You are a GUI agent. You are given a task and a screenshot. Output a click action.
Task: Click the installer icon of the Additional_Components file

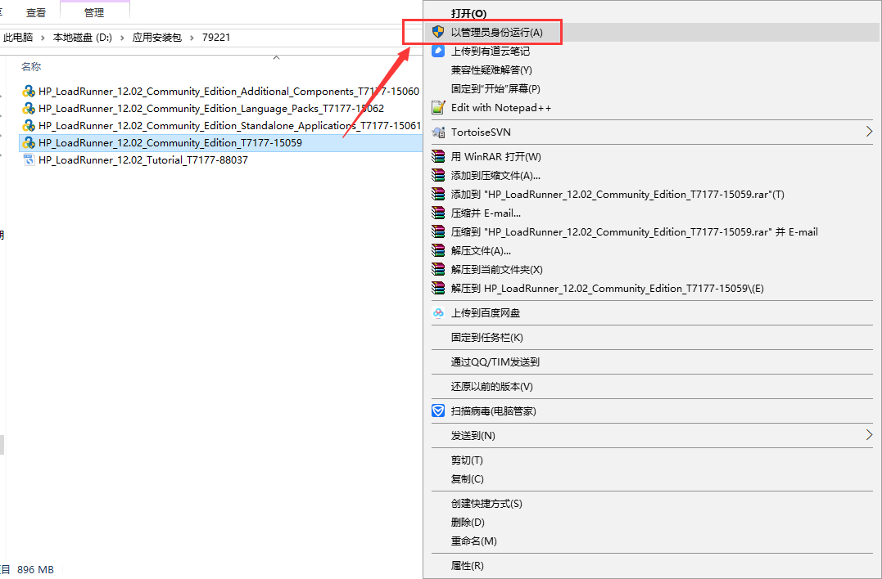click(29, 91)
